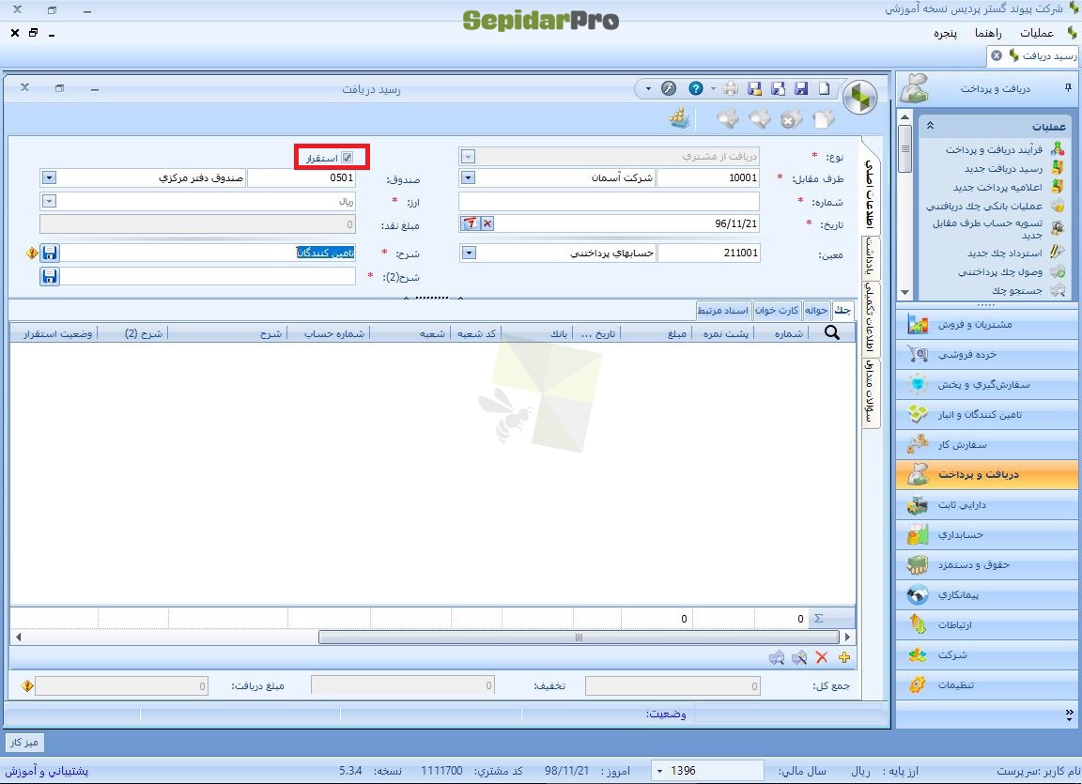Open help with blue question mark icon

pos(696,88)
